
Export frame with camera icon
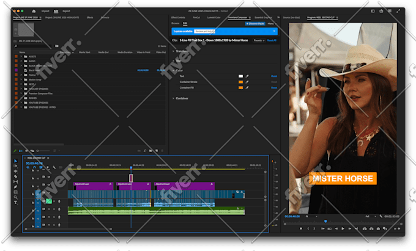click(378, 228)
